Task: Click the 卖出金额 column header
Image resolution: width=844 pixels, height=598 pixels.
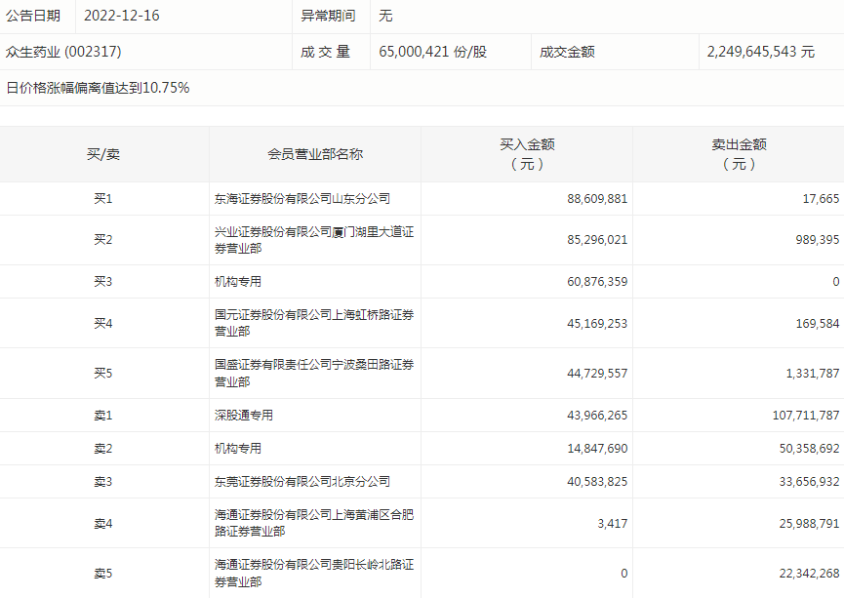Action: [739, 154]
